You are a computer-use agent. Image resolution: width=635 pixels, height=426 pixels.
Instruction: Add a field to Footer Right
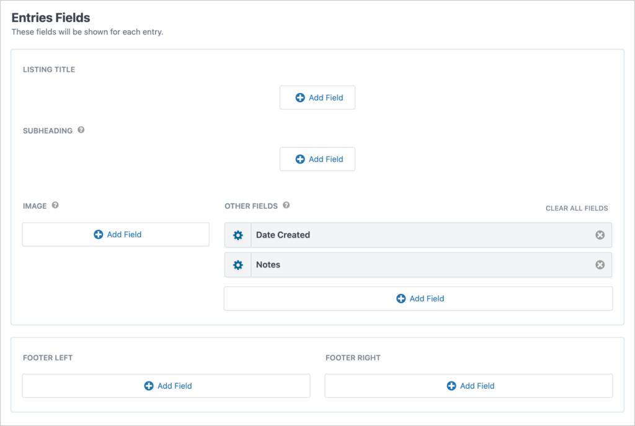click(469, 386)
